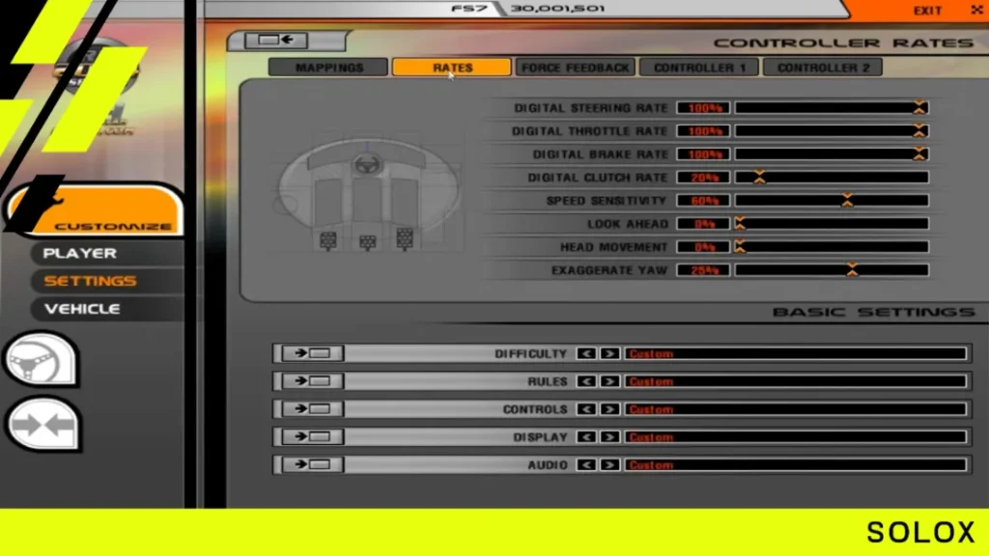989x556 pixels.
Task: Click the Controls Custom value field
Action: pos(796,409)
